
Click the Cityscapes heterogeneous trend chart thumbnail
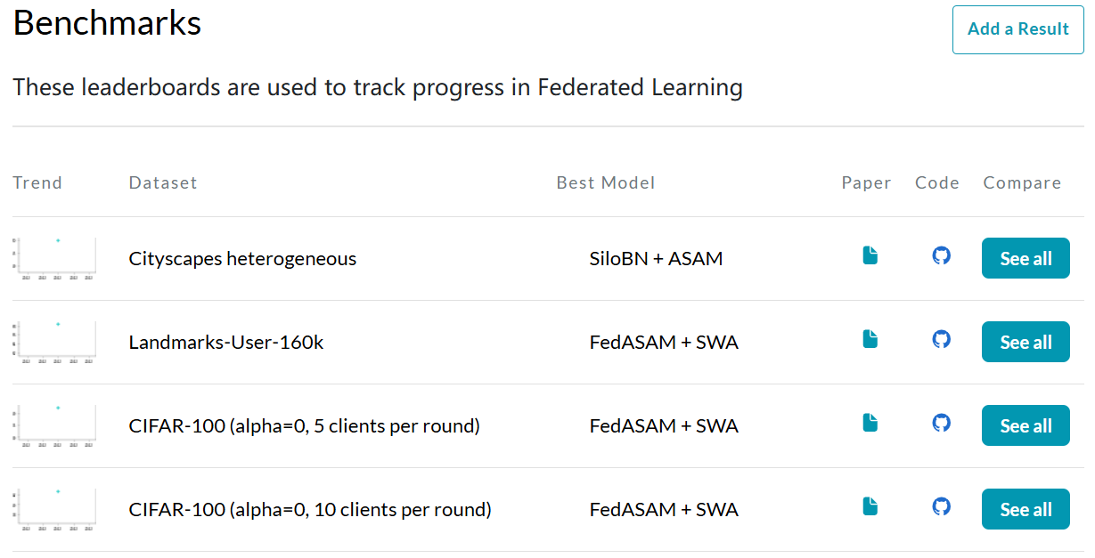coord(54,258)
